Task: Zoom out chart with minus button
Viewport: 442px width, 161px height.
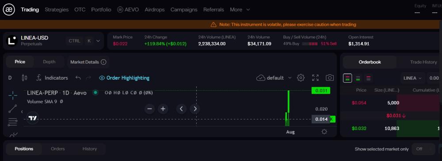Action: [x=150, y=109]
